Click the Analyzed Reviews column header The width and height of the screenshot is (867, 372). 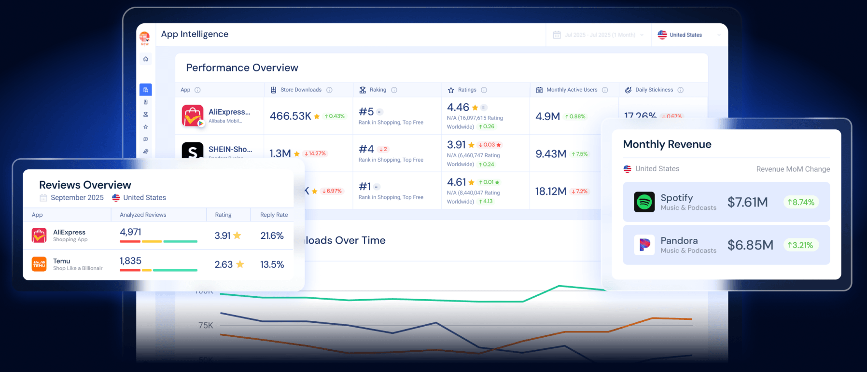point(143,215)
